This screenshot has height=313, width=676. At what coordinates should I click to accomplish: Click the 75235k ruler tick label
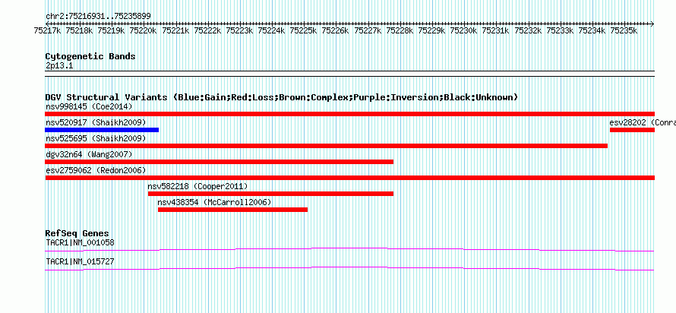pos(624,30)
